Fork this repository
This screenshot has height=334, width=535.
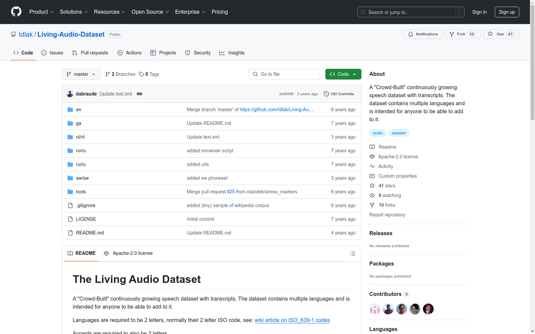pyautogui.click(x=462, y=34)
